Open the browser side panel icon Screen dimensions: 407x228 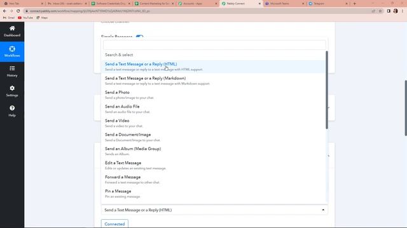[389, 11]
